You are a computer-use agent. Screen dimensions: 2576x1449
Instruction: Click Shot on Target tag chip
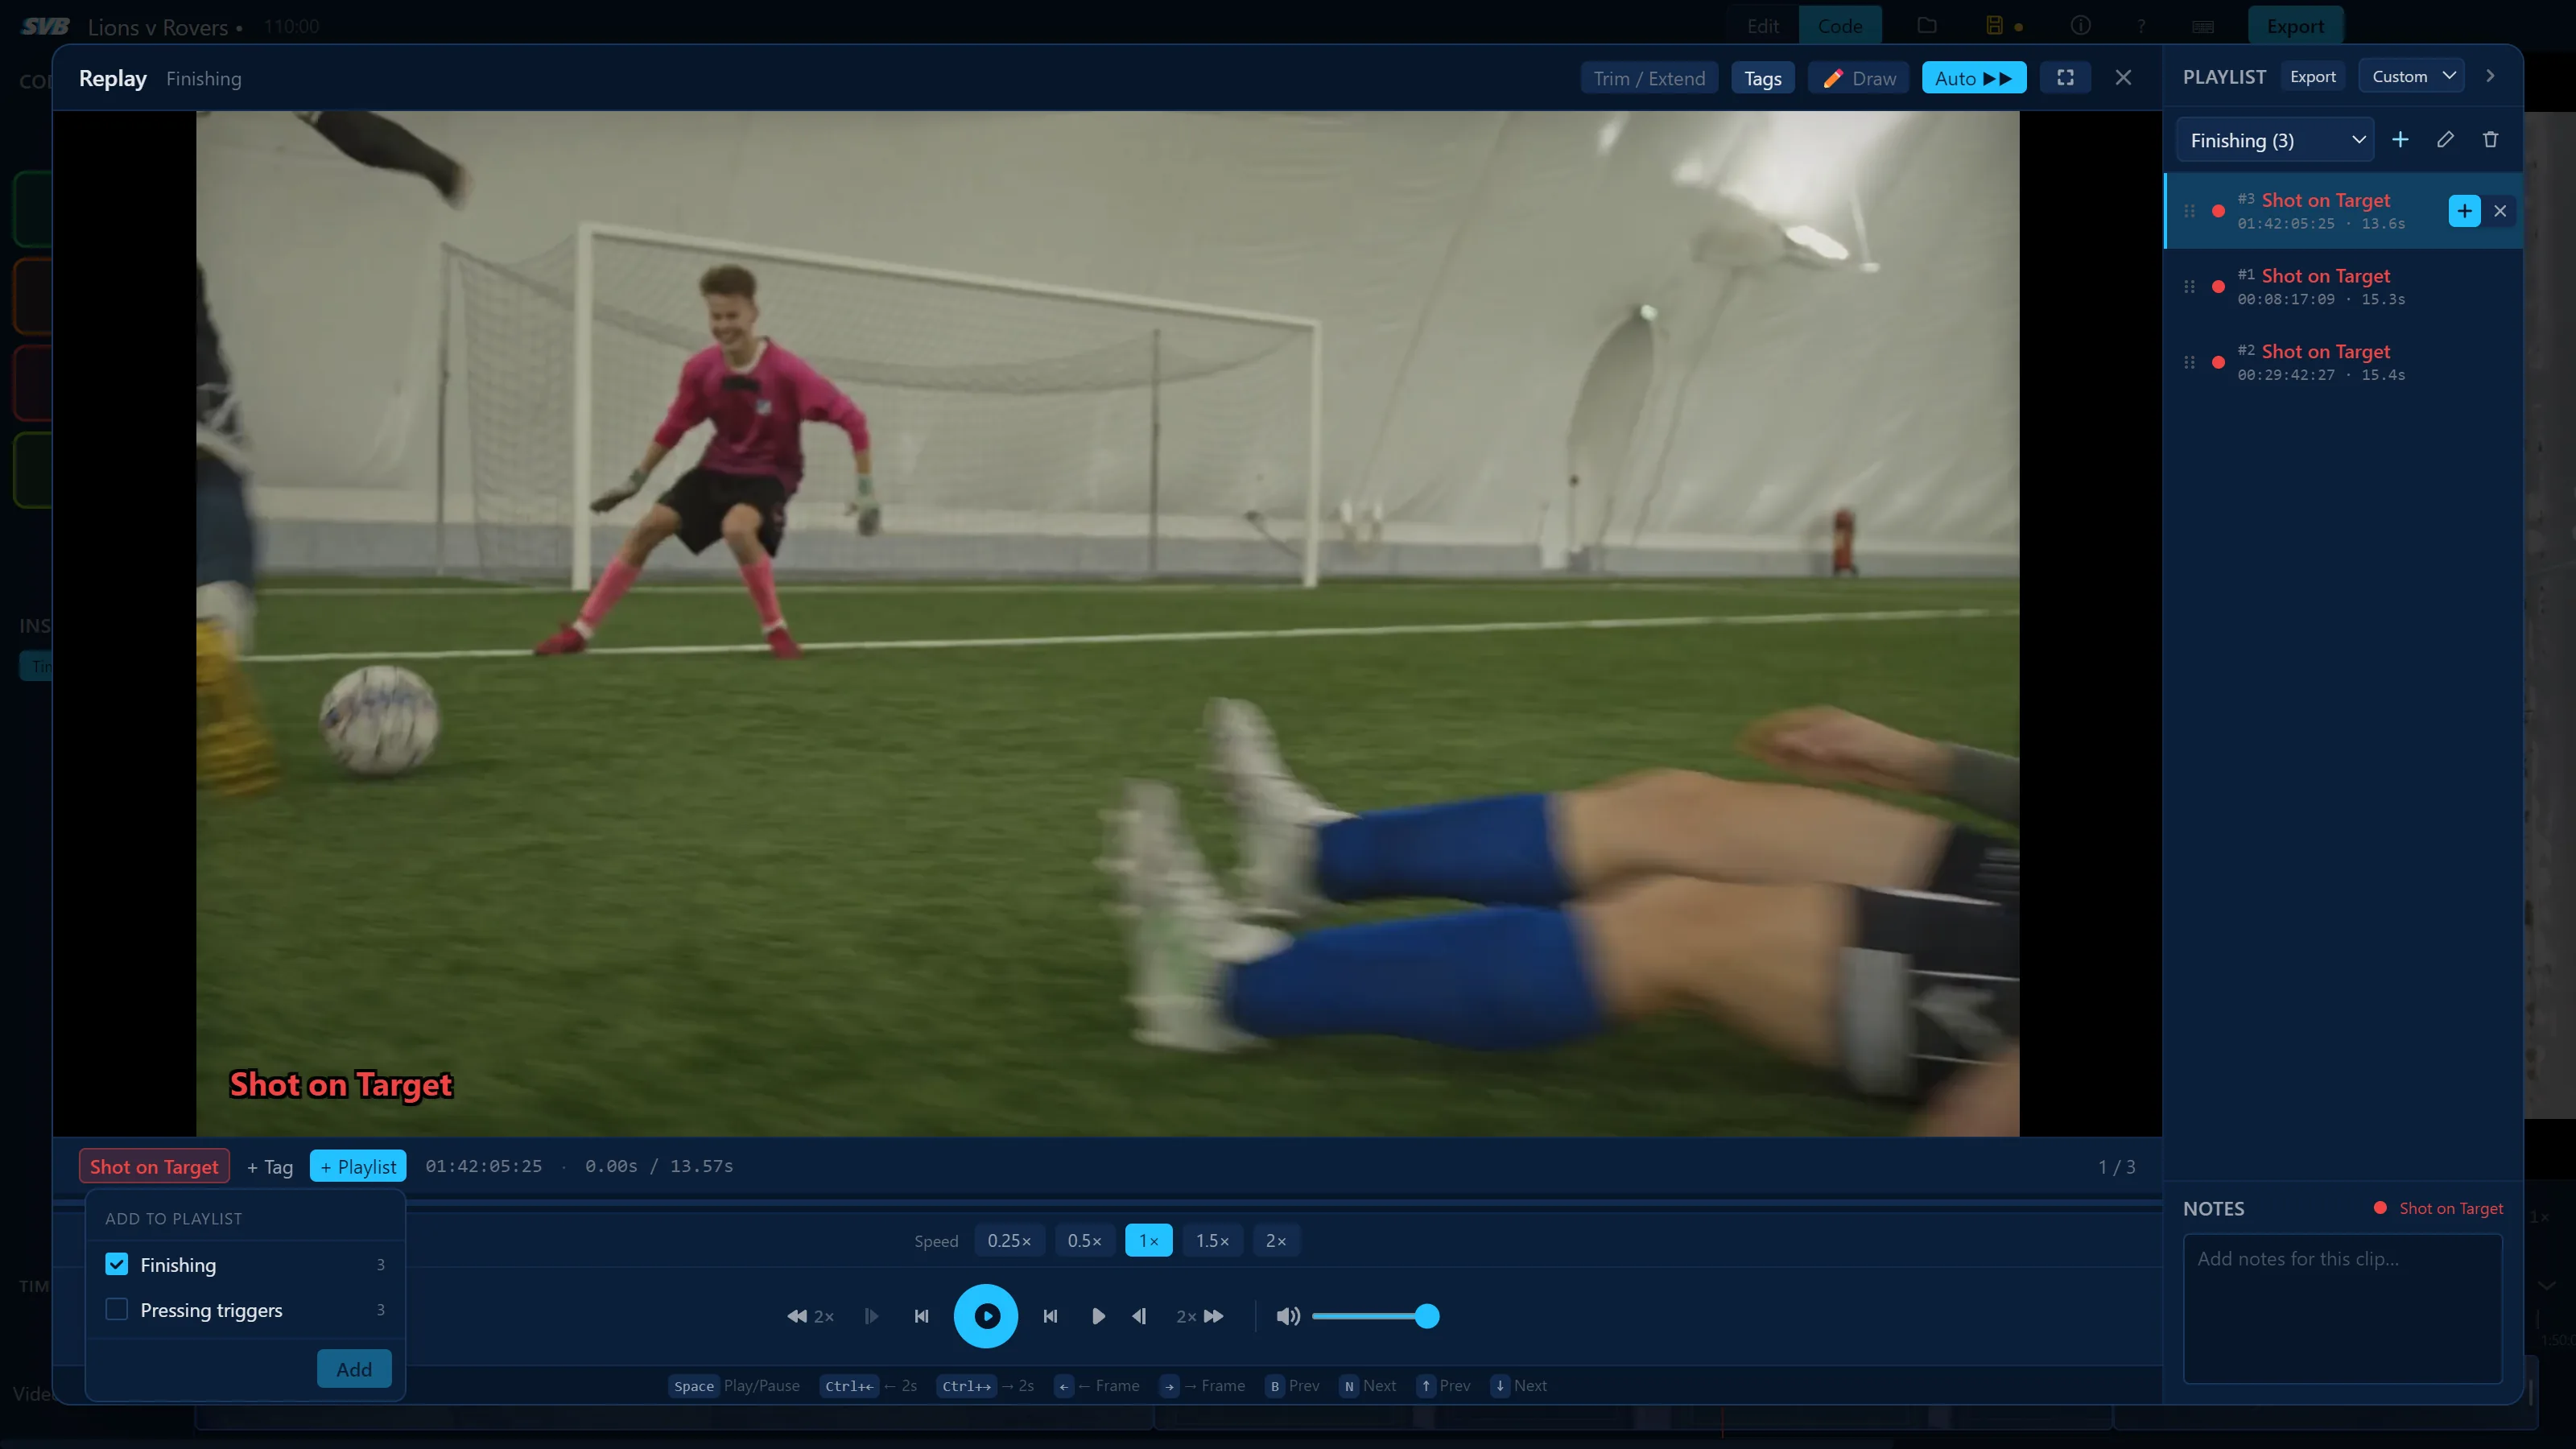[x=154, y=1166]
